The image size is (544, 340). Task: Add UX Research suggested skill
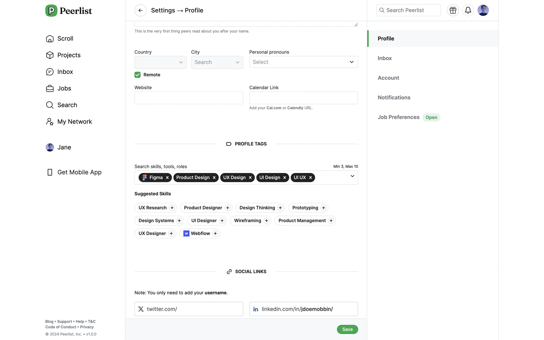click(172, 208)
